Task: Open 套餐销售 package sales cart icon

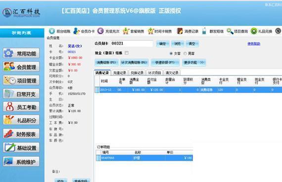Action: point(126,31)
